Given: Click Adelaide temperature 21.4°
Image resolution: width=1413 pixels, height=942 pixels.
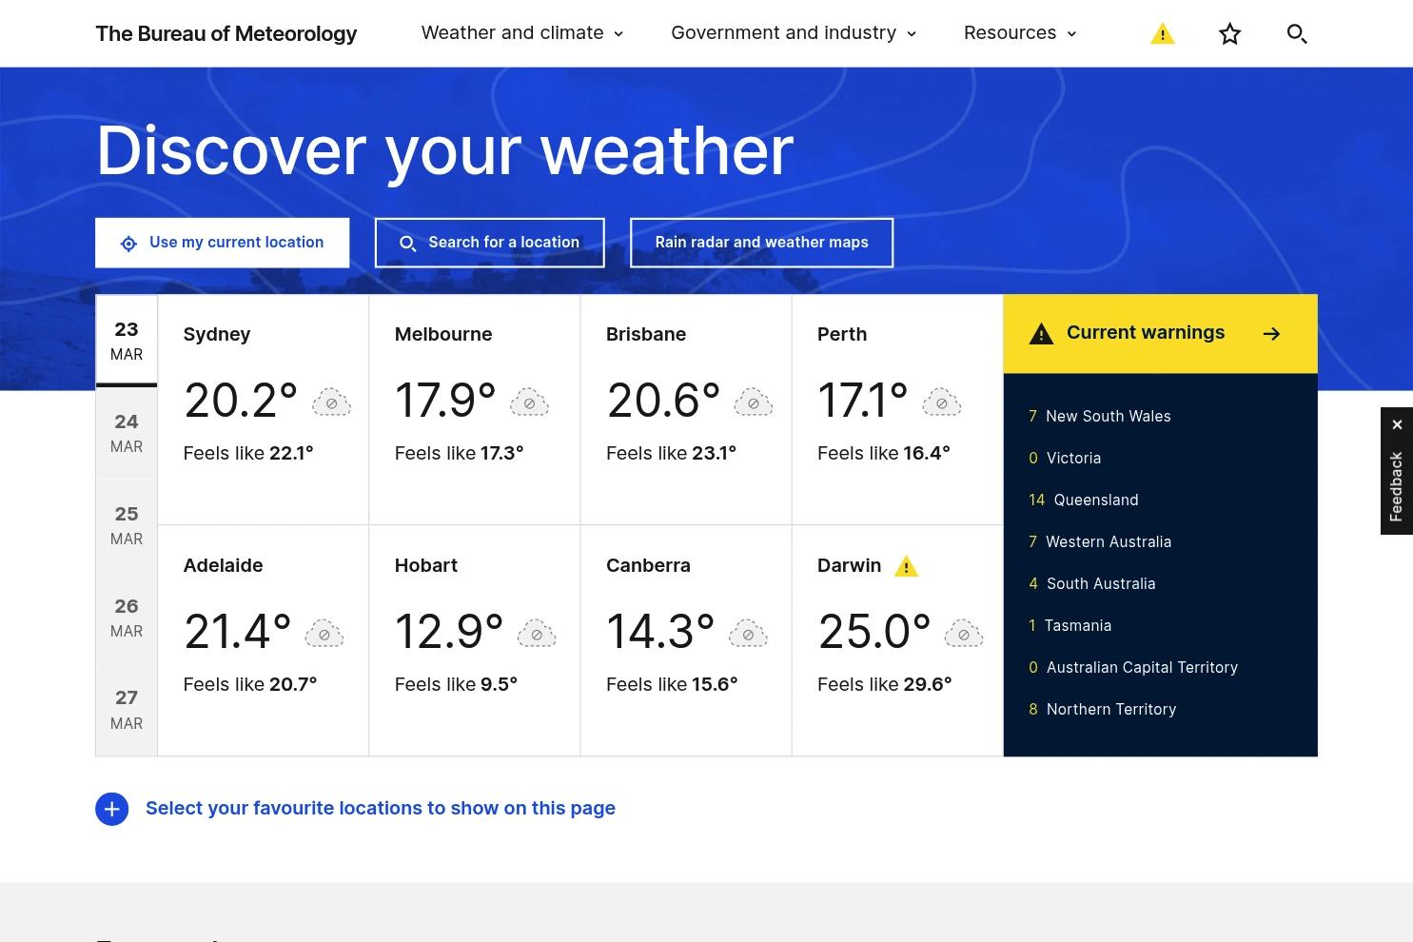Looking at the screenshot, I should pos(238,632).
